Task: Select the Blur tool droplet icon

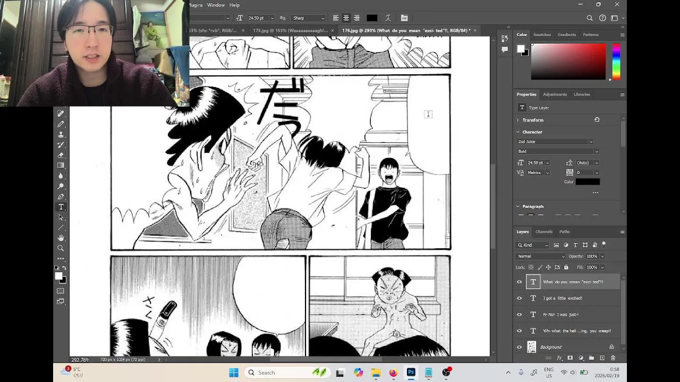Action: tap(61, 176)
